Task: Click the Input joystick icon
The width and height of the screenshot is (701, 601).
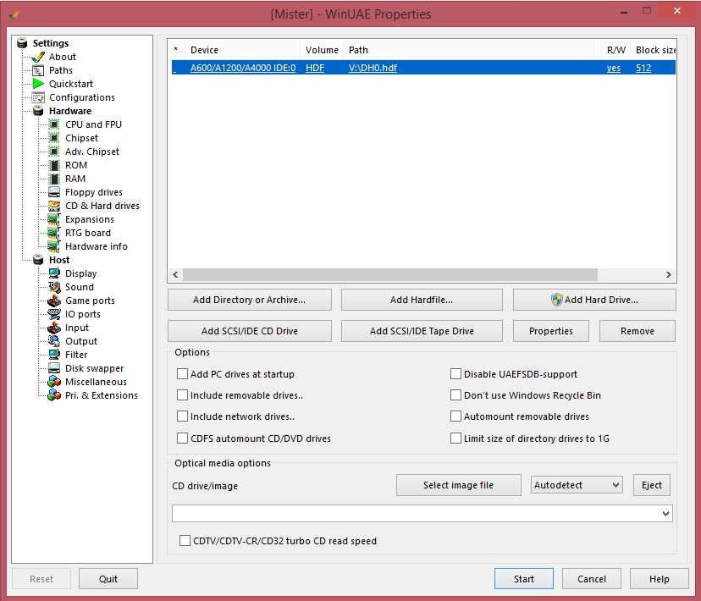Action: point(54,328)
